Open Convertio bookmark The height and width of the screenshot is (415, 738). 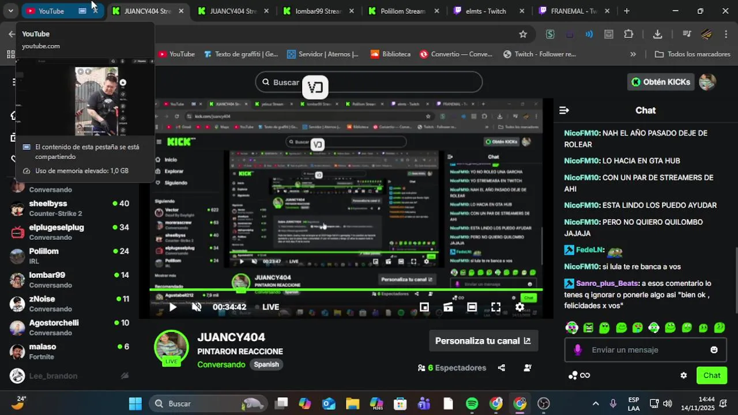[456, 54]
